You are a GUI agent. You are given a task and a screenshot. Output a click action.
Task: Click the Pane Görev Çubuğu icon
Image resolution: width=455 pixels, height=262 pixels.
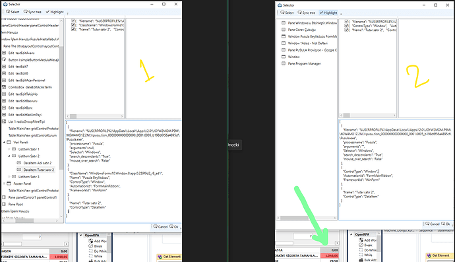[284, 30]
